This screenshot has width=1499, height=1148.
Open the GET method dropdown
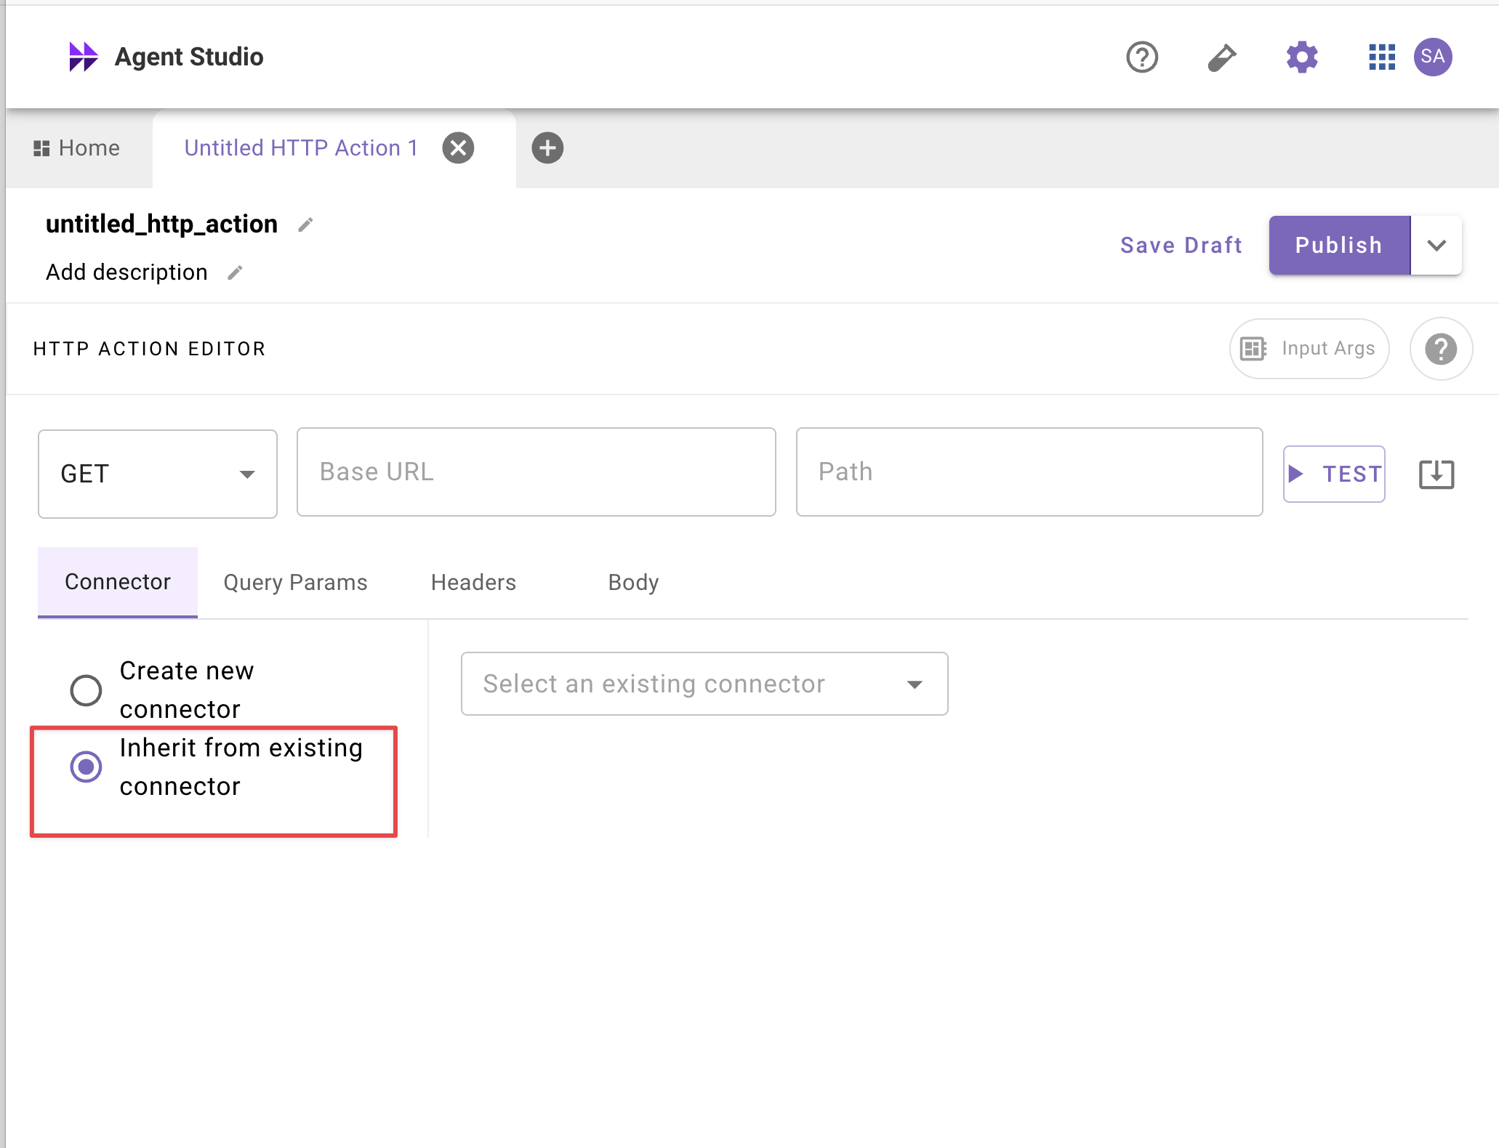(158, 474)
